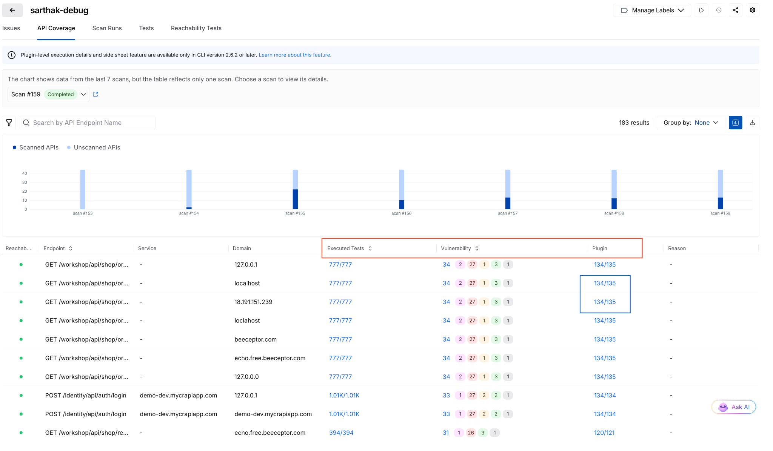Open 1.01K/1.01K tests for demo-dev.mycrapiapp.com domain

pyautogui.click(x=344, y=414)
